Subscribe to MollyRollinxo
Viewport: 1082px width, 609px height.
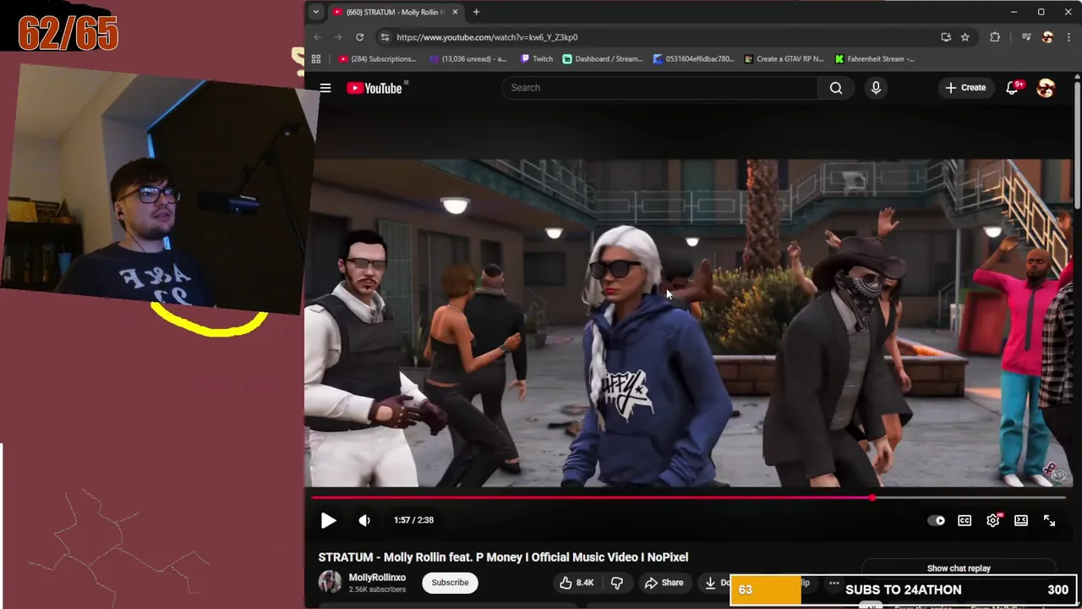[450, 582]
